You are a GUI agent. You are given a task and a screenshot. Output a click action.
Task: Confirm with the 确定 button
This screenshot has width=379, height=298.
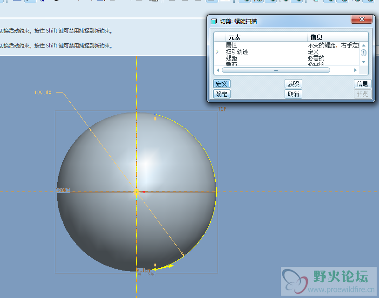(x=222, y=94)
